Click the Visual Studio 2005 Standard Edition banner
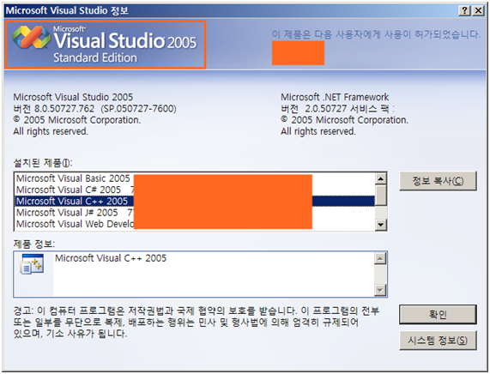490x374 pixels. click(106, 45)
